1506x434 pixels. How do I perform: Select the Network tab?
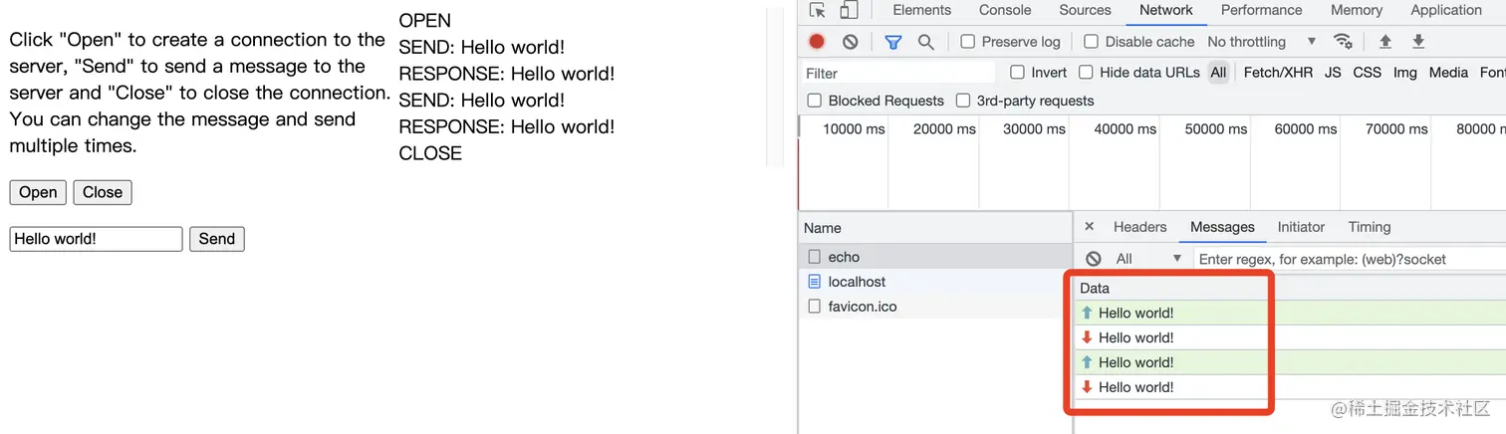click(x=1165, y=10)
